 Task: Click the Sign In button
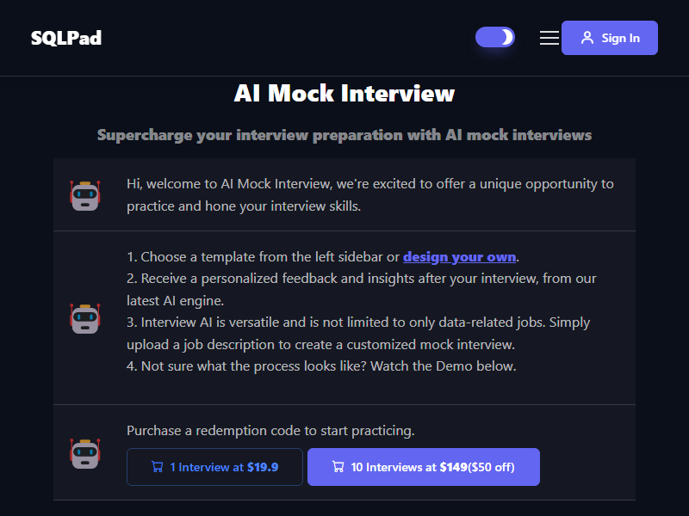(x=610, y=38)
